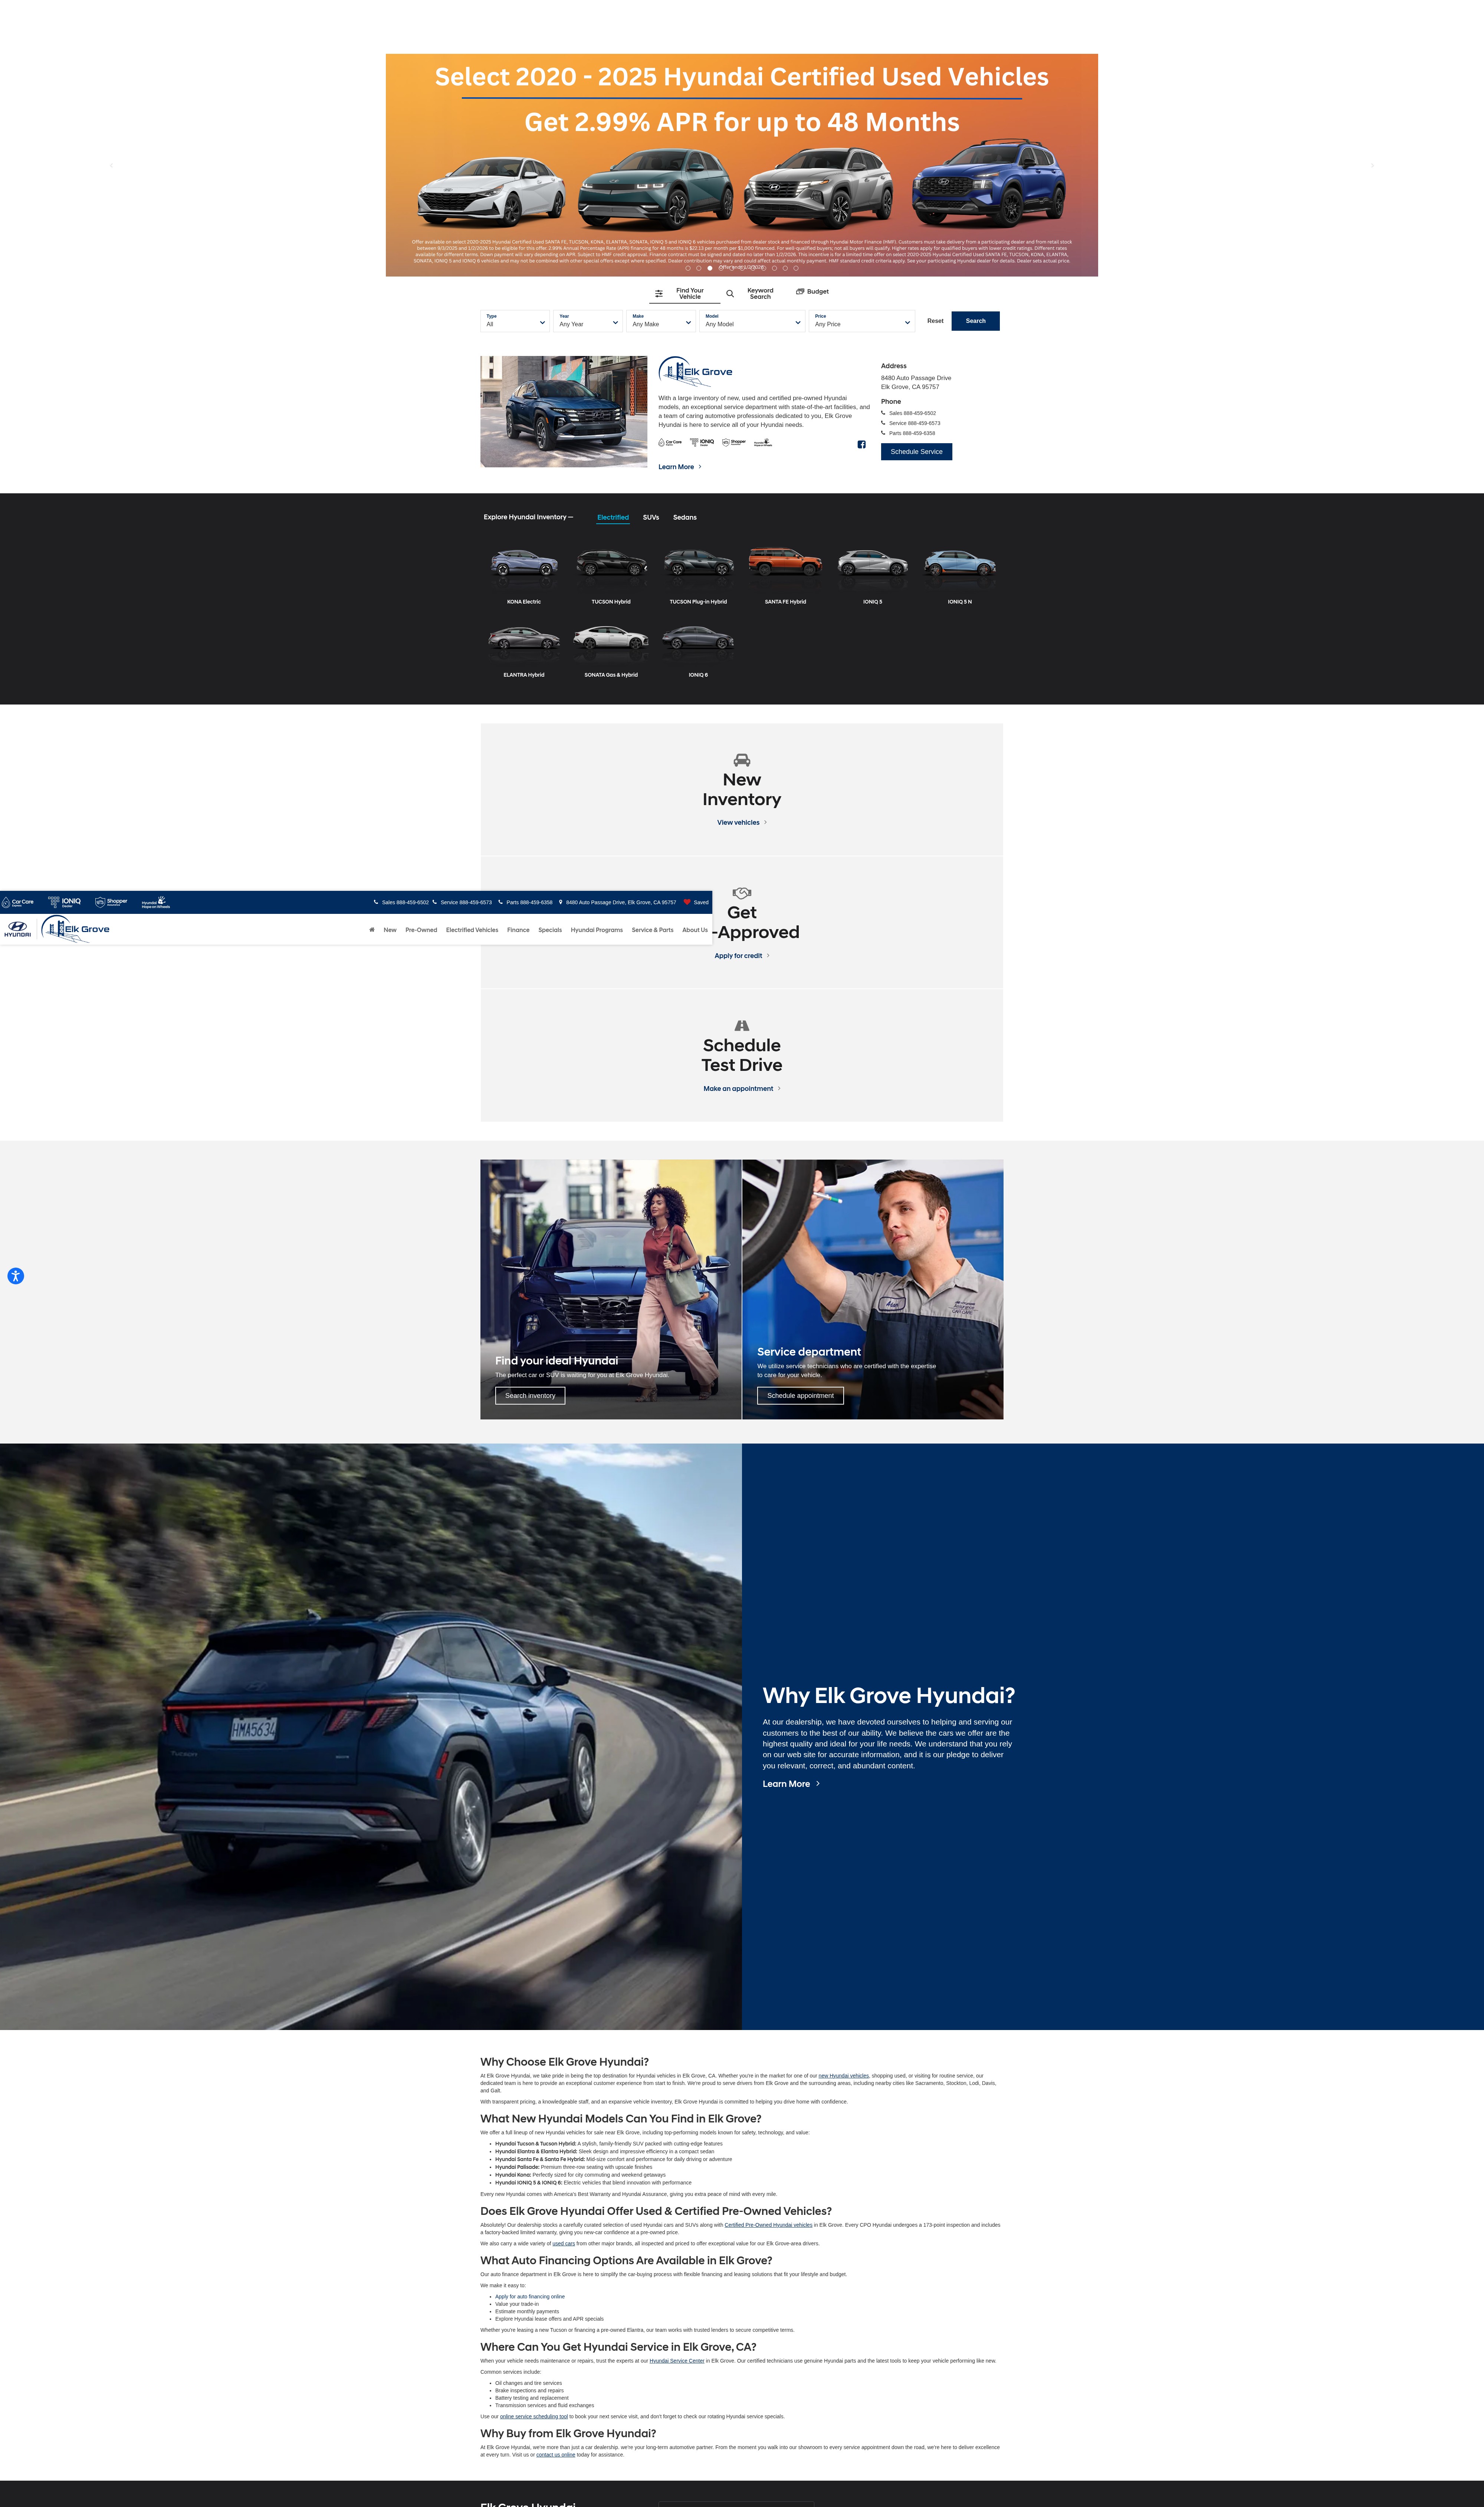Switch to the Budget search tab
Screen dimensions: 1484x2507
813,292
